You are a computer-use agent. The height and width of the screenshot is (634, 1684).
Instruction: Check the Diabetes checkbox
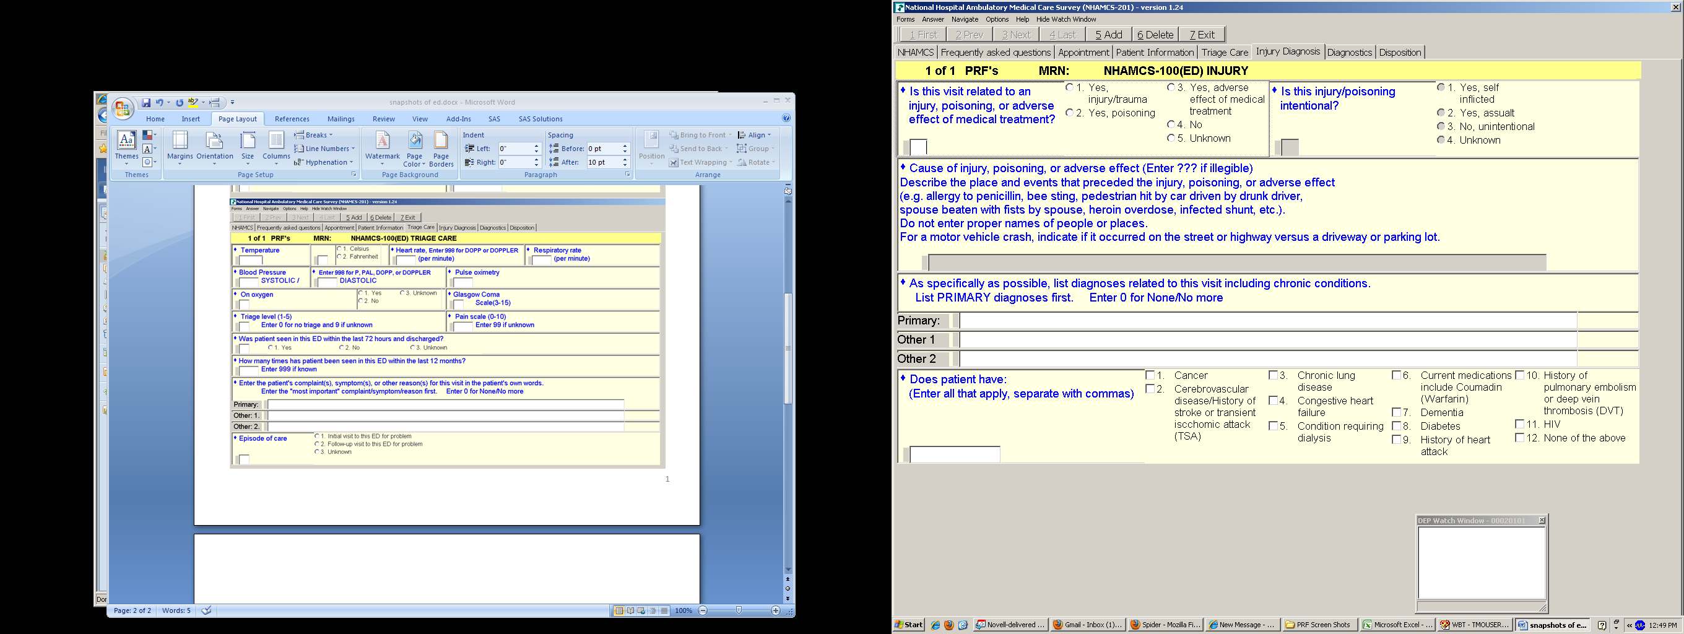tap(1396, 426)
